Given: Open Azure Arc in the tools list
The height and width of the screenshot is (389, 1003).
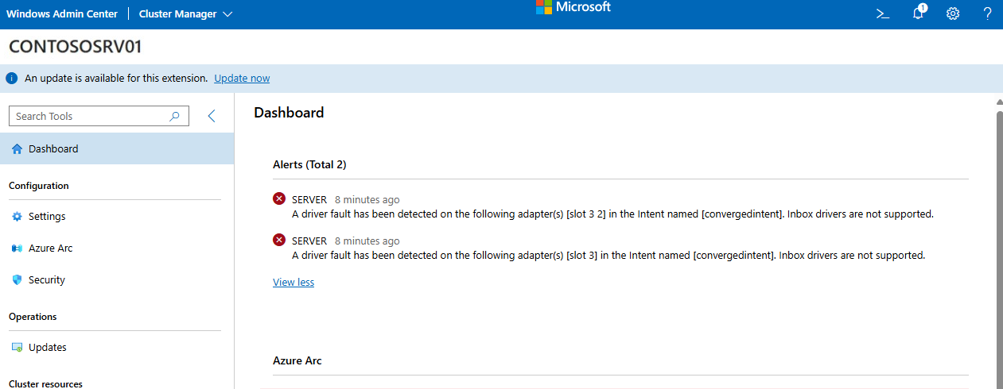Looking at the screenshot, I should (x=117, y=248).
